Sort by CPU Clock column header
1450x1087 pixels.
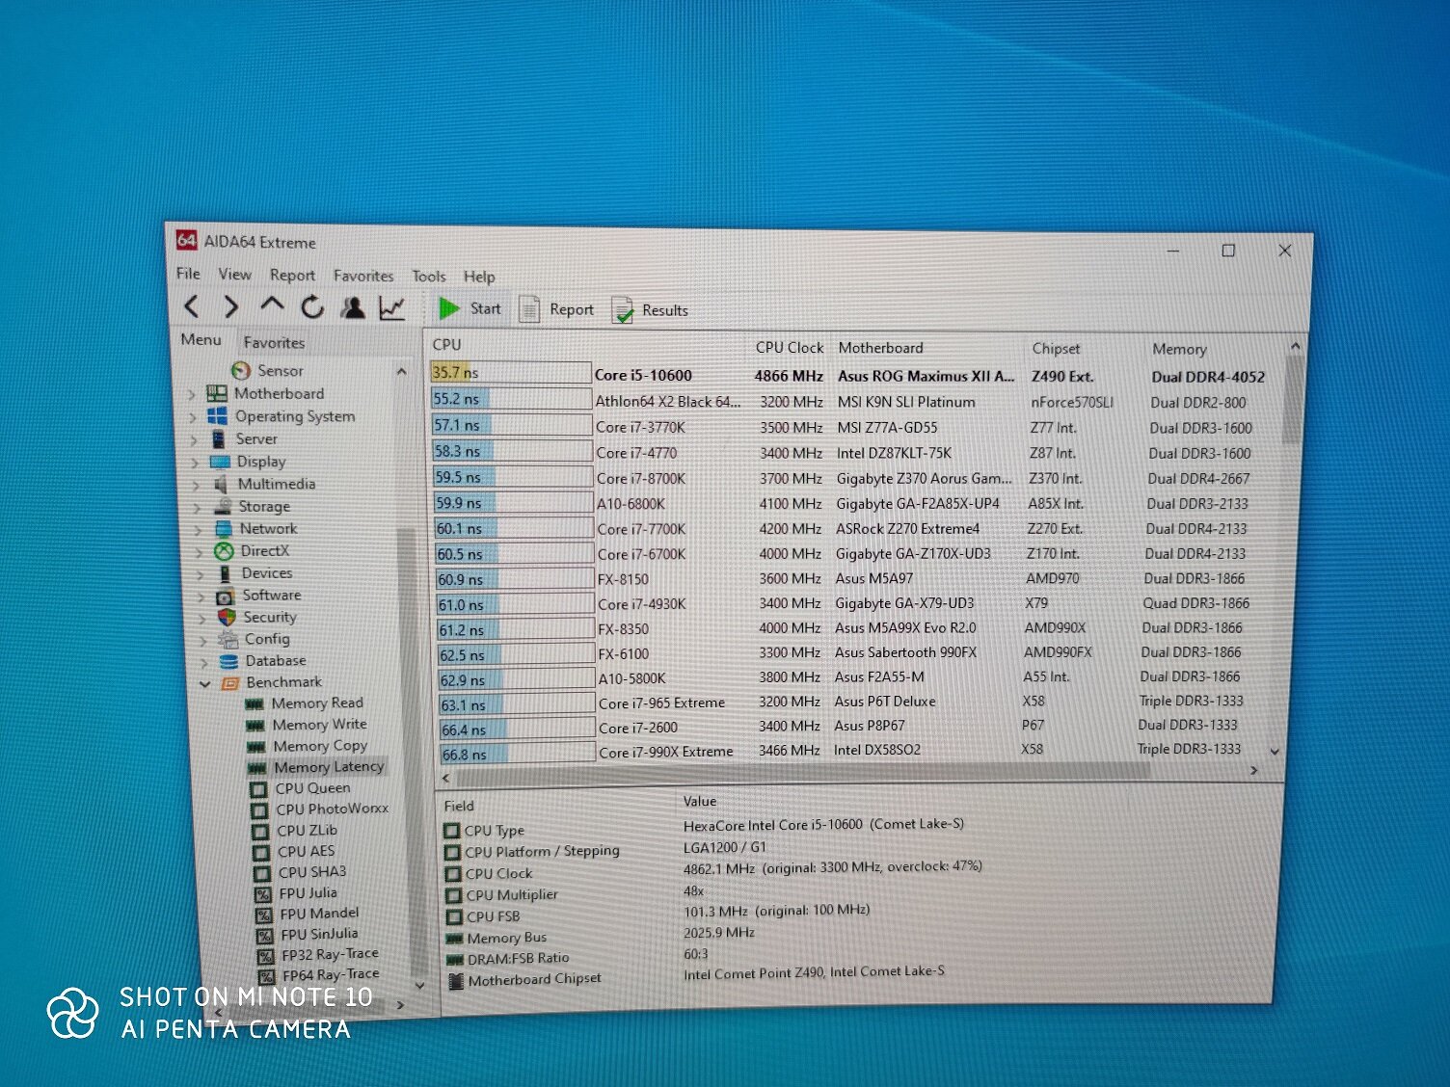pos(790,348)
